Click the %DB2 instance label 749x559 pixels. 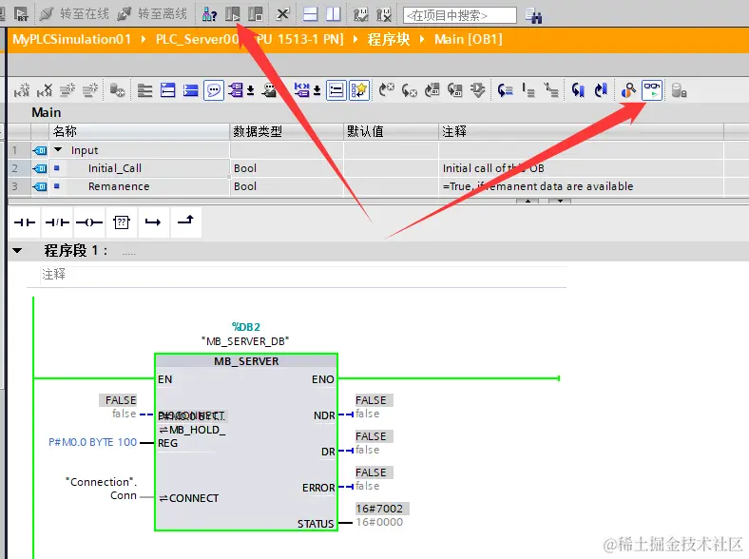point(246,327)
